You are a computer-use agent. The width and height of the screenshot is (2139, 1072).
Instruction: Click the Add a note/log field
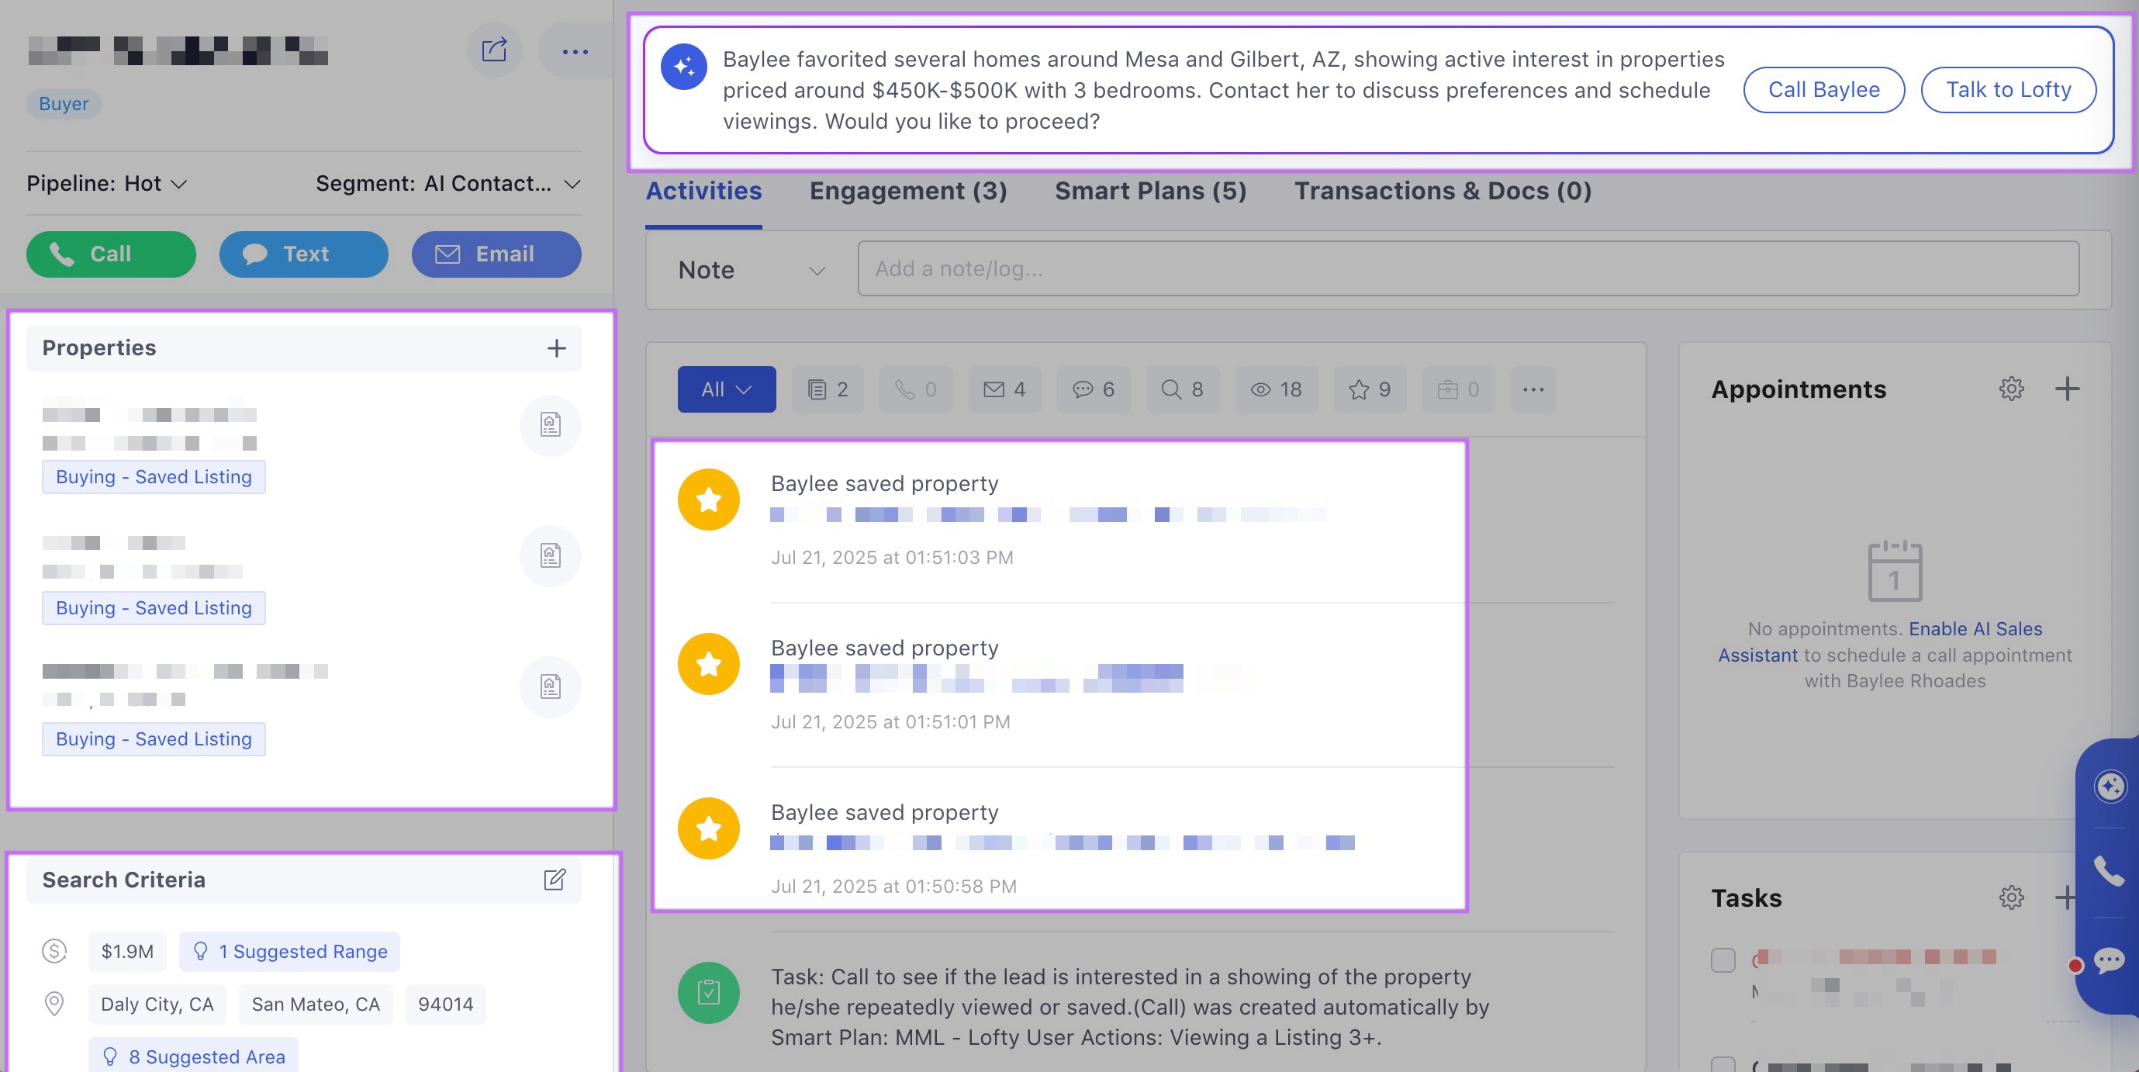pos(1467,269)
